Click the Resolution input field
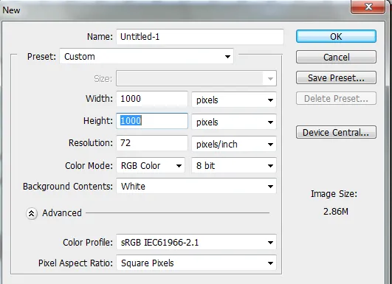Image resolution: width=392 pixels, height=284 pixels. click(152, 143)
